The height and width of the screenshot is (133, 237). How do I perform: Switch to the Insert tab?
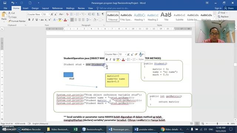[x=26, y=8]
